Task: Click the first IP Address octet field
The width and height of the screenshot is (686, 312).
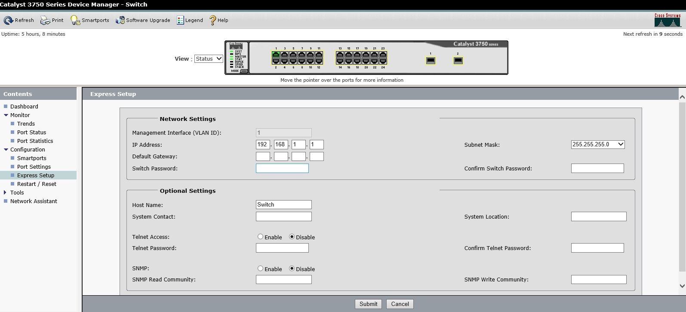Action: point(263,145)
